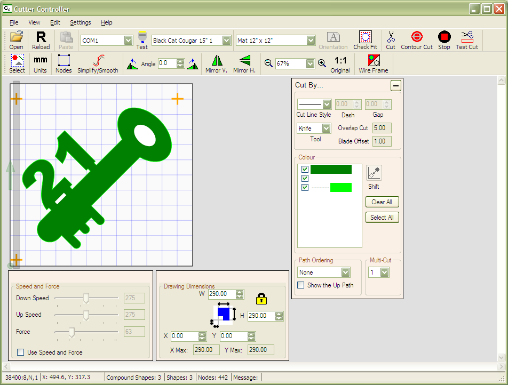Activate the Select tool
This screenshot has height=385, width=508.
click(17, 64)
